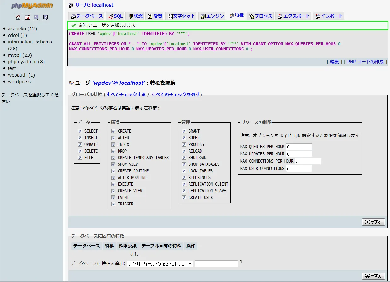Click the server icon beside localhost
The height and width of the screenshot is (282, 390).
[x=71, y=5]
